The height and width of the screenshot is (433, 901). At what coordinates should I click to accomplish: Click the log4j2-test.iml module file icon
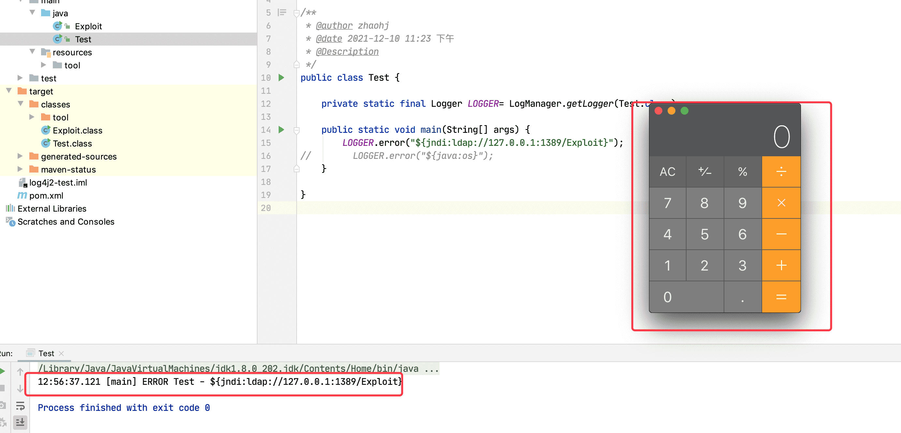pos(23,183)
